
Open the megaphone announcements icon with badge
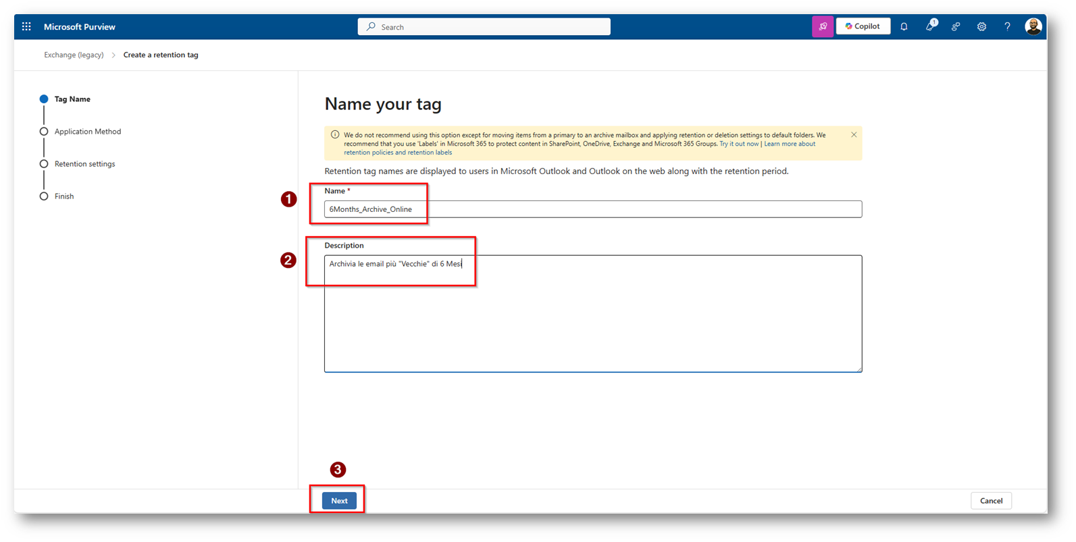930,26
